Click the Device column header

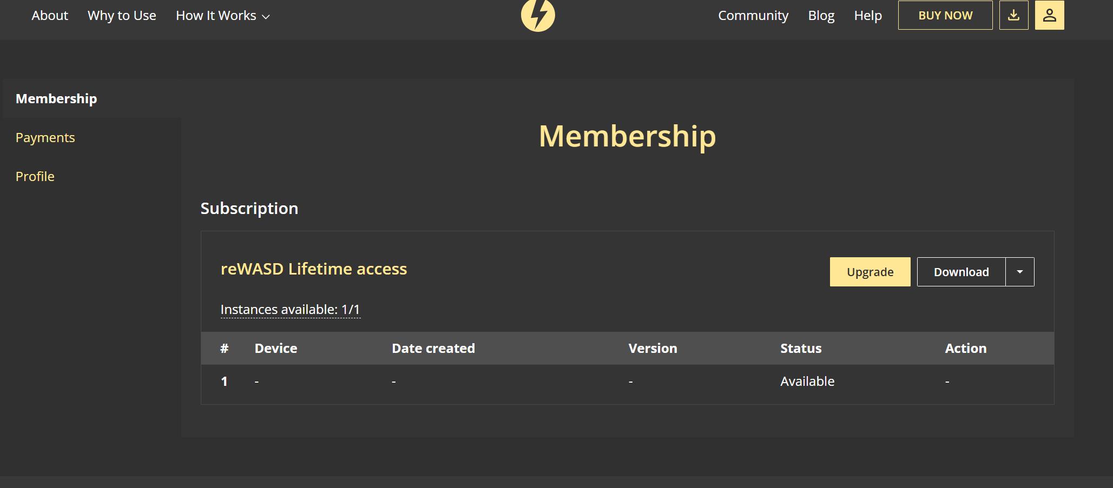[276, 349]
